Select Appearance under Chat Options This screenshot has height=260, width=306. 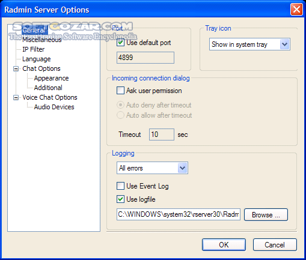[x=51, y=78]
